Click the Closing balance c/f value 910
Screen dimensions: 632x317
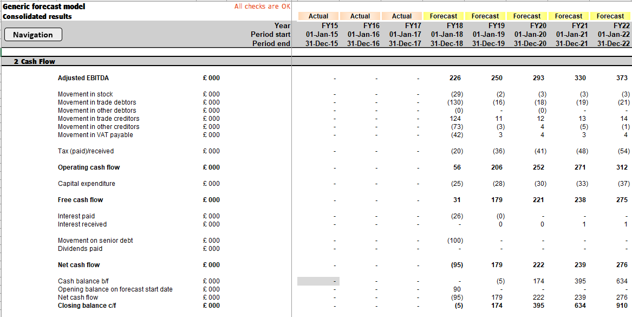tap(622, 305)
